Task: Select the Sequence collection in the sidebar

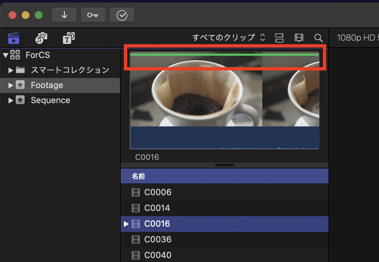Action: point(50,100)
